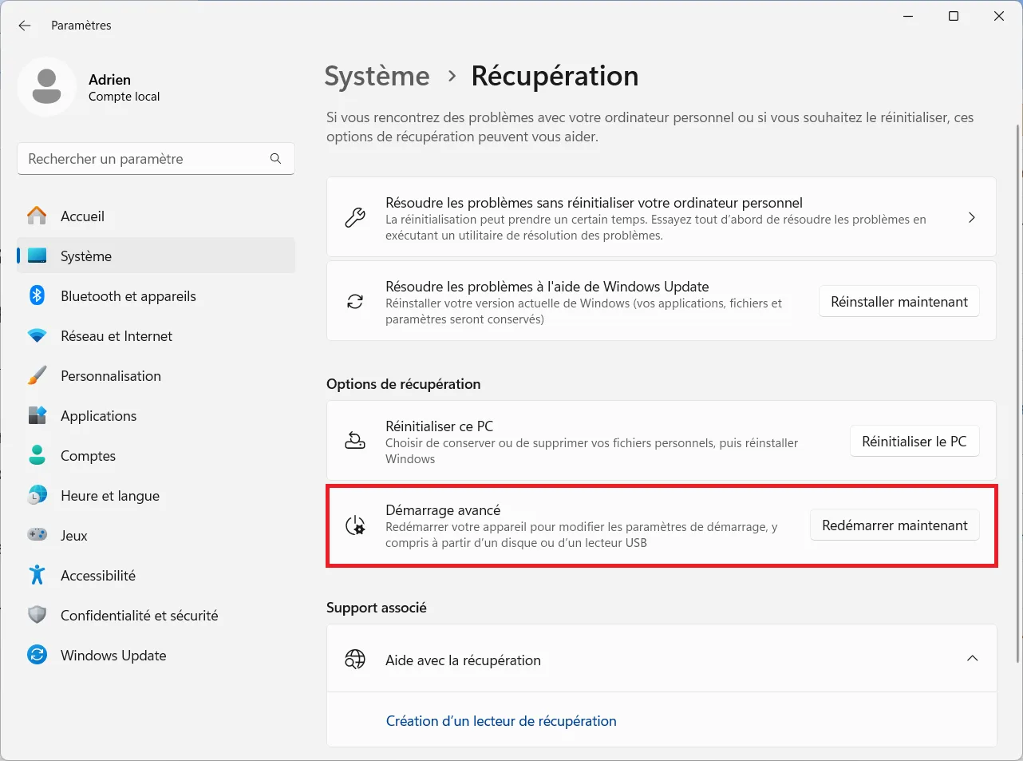Click the Accessibilité label

[98, 576]
